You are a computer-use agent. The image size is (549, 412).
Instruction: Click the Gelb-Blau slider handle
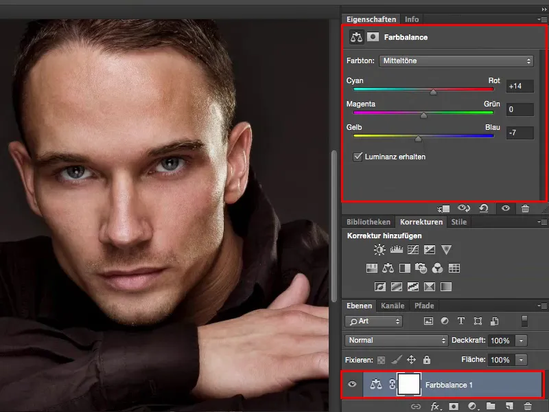(418, 139)
